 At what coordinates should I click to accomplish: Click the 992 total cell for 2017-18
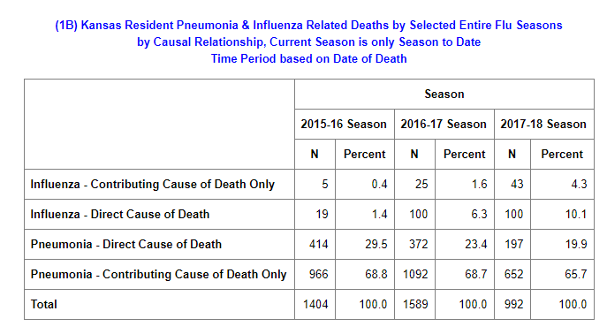512,304
